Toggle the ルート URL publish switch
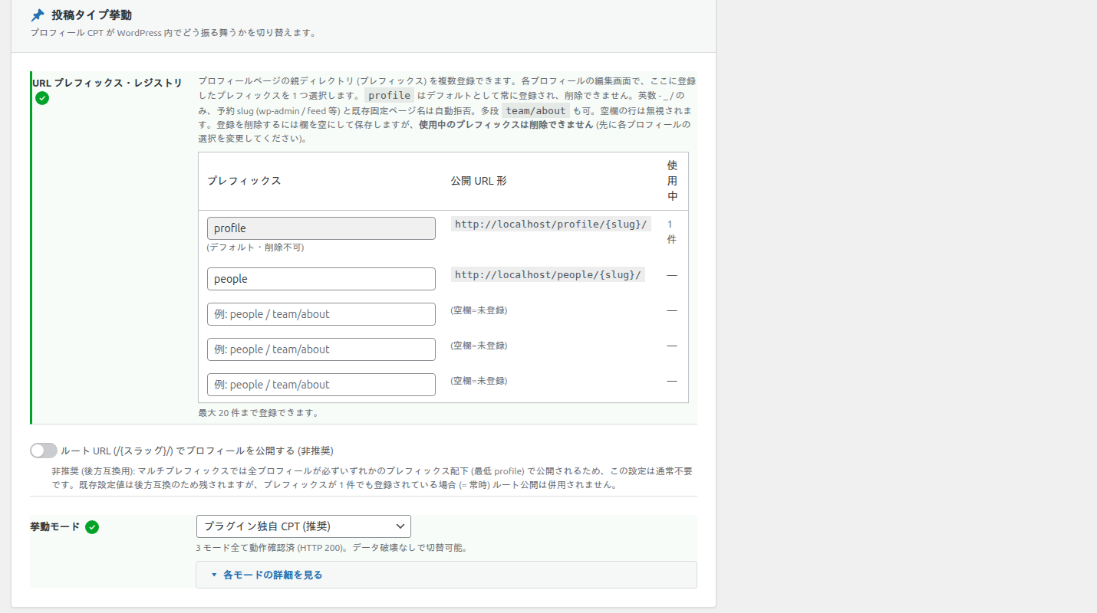The height and width of the screenshot is (613, 1097). tap(44, 451)
